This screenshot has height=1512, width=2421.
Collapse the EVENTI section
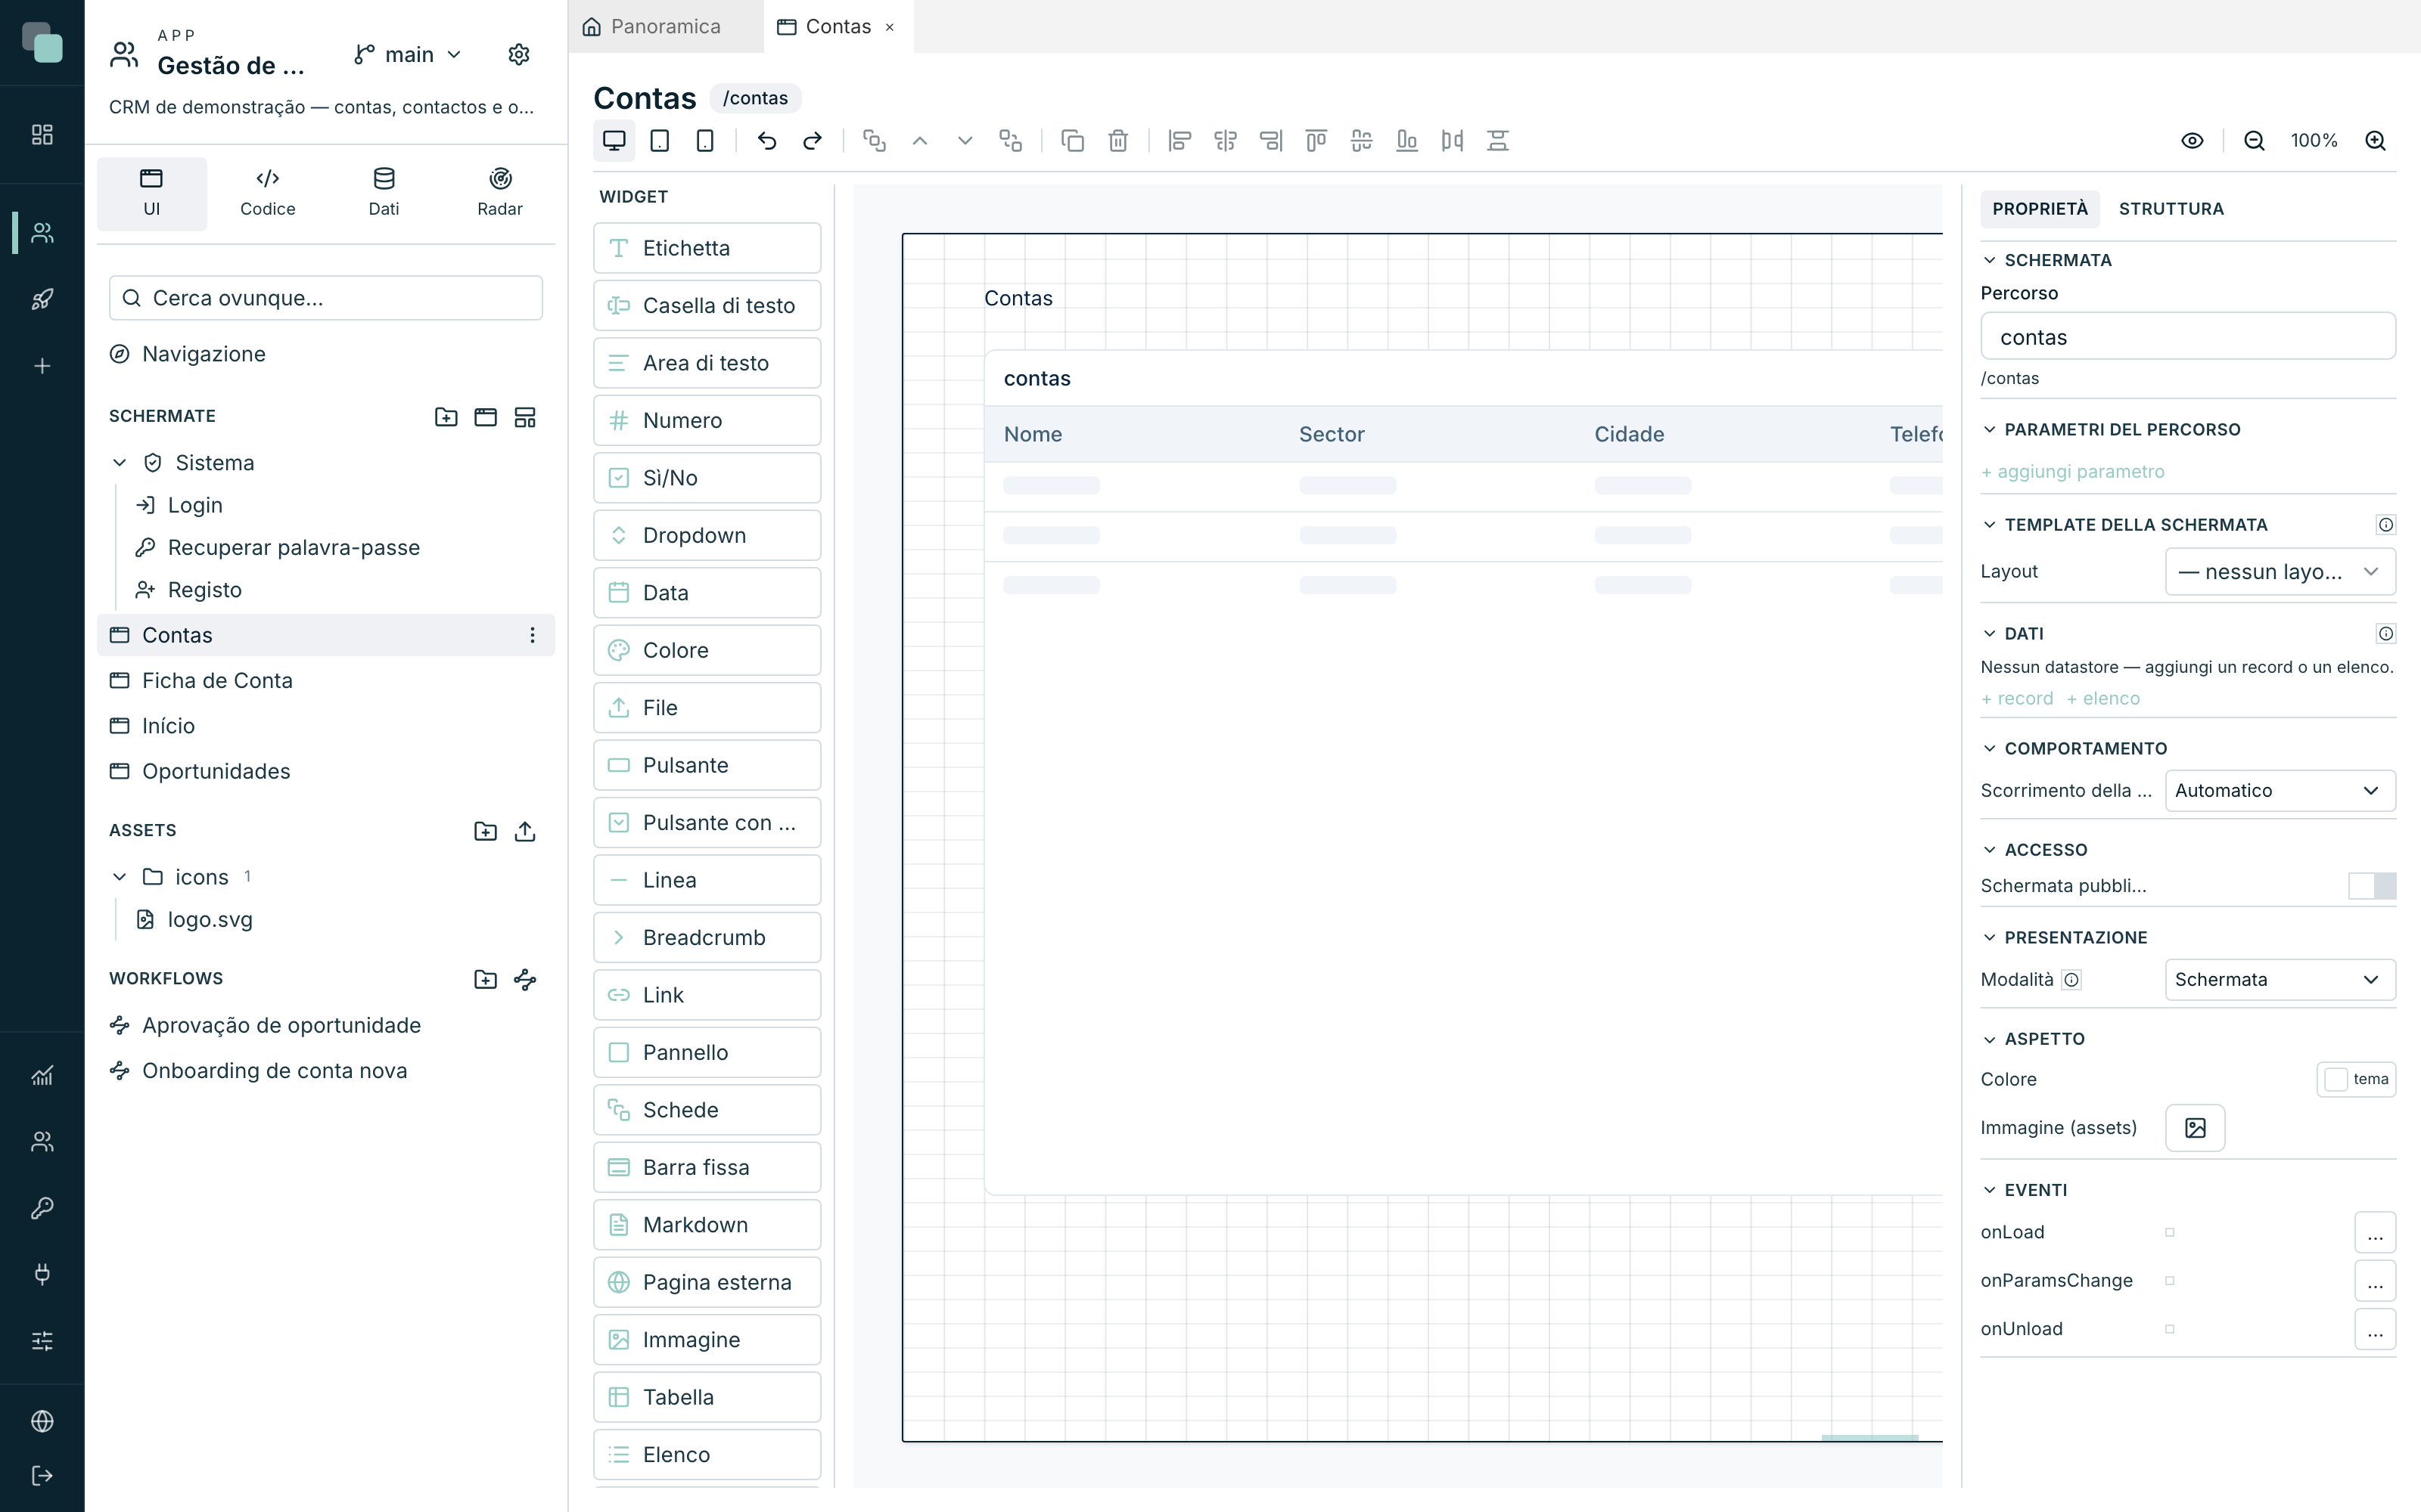click(x=1990, y=1190)
